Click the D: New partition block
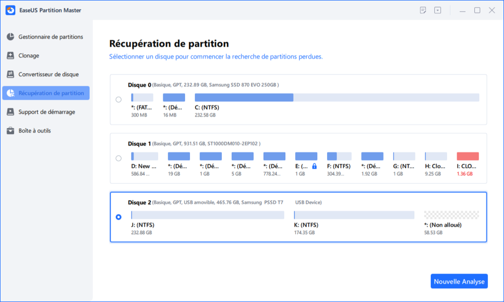This screenshot has width=504, height=302. pos(145,156)
